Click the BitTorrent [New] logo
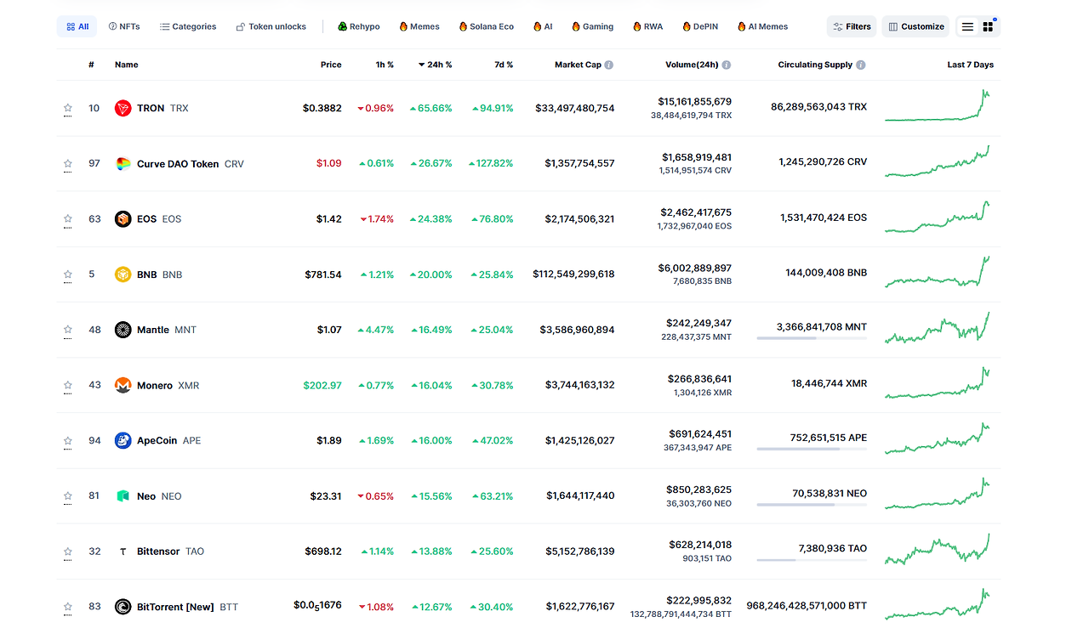The height and width of the screenshot is (628, 1089). coord(123,607)
